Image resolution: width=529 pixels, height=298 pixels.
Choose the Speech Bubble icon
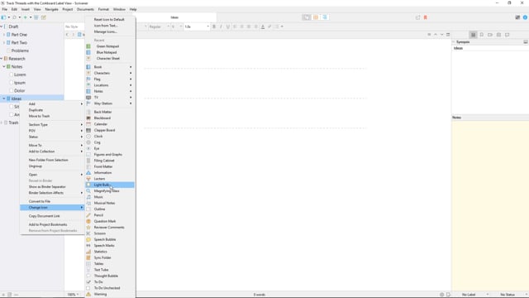pyautogui.click(x=110, y=239)
